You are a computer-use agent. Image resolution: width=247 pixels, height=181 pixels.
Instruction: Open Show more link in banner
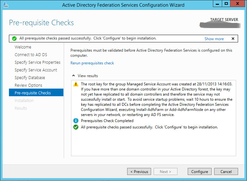click(x=214, y=39)
